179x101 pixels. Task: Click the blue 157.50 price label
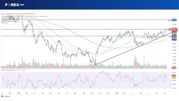[174, 20]
